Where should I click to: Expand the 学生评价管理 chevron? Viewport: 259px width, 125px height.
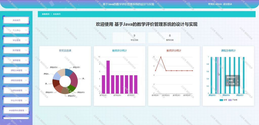26,100
